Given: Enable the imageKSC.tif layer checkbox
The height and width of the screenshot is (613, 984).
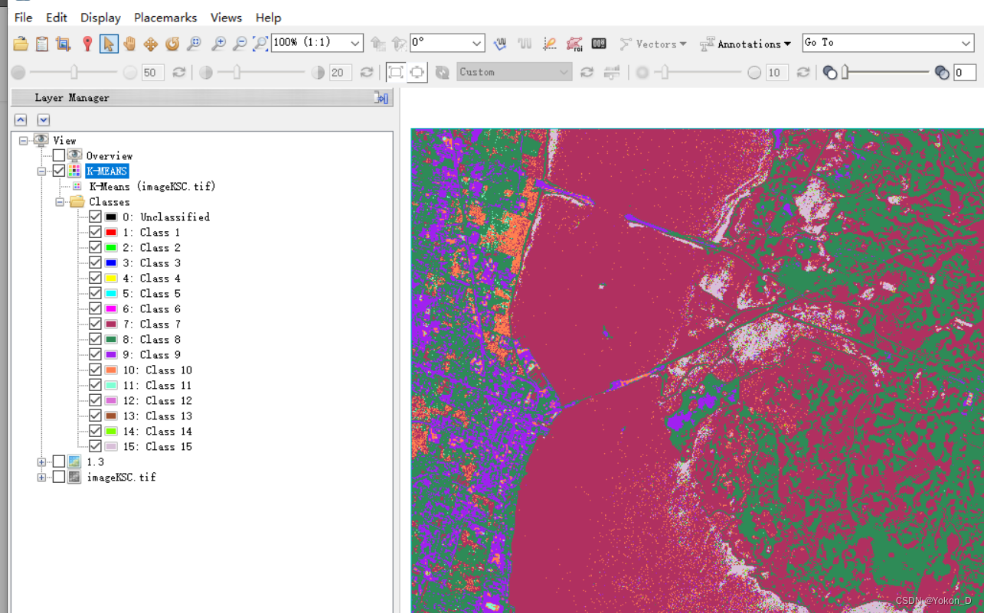Looking at the screenshot, I should [59, 477].
